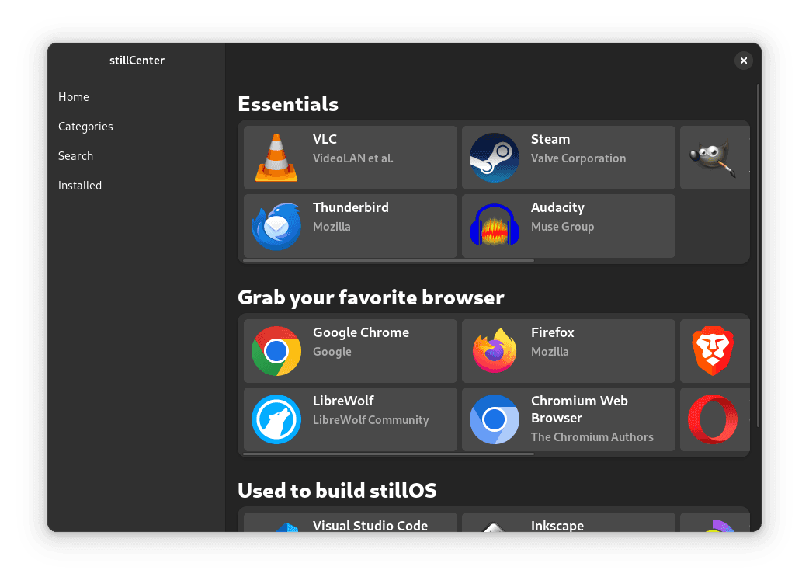This screenshot has height=584, width=809.
Task: Click the red Opera icon
Action: point(713,419)
